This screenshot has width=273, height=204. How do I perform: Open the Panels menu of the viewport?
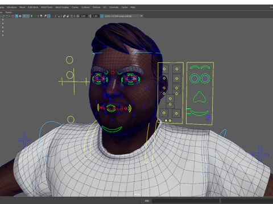[x=9, y=12]
